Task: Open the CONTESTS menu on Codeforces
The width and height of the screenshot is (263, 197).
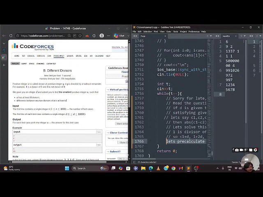Action: (41, 56)
